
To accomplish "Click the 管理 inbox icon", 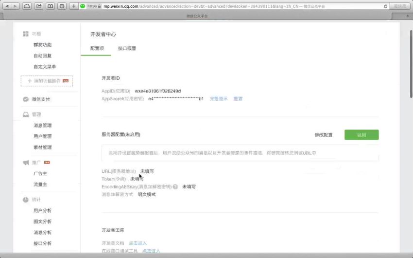I will (26, 114).
